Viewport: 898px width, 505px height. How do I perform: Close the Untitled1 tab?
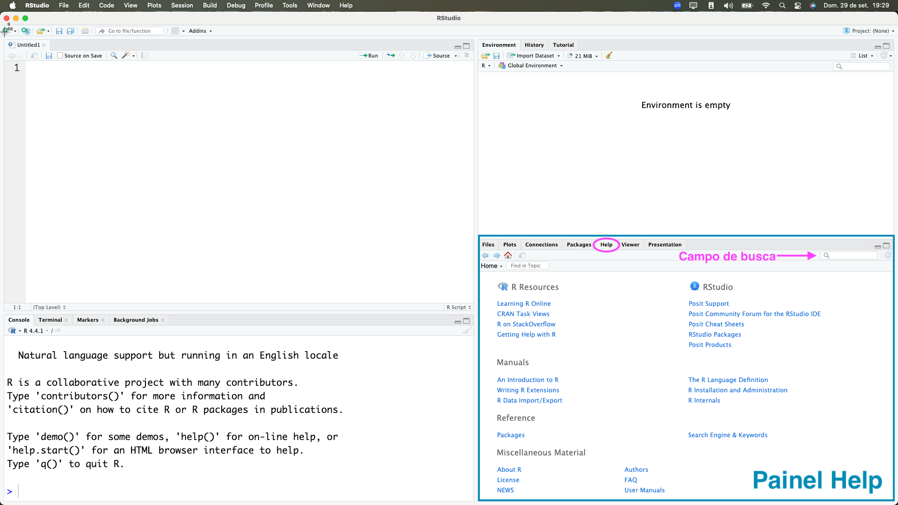coord(44,45)
